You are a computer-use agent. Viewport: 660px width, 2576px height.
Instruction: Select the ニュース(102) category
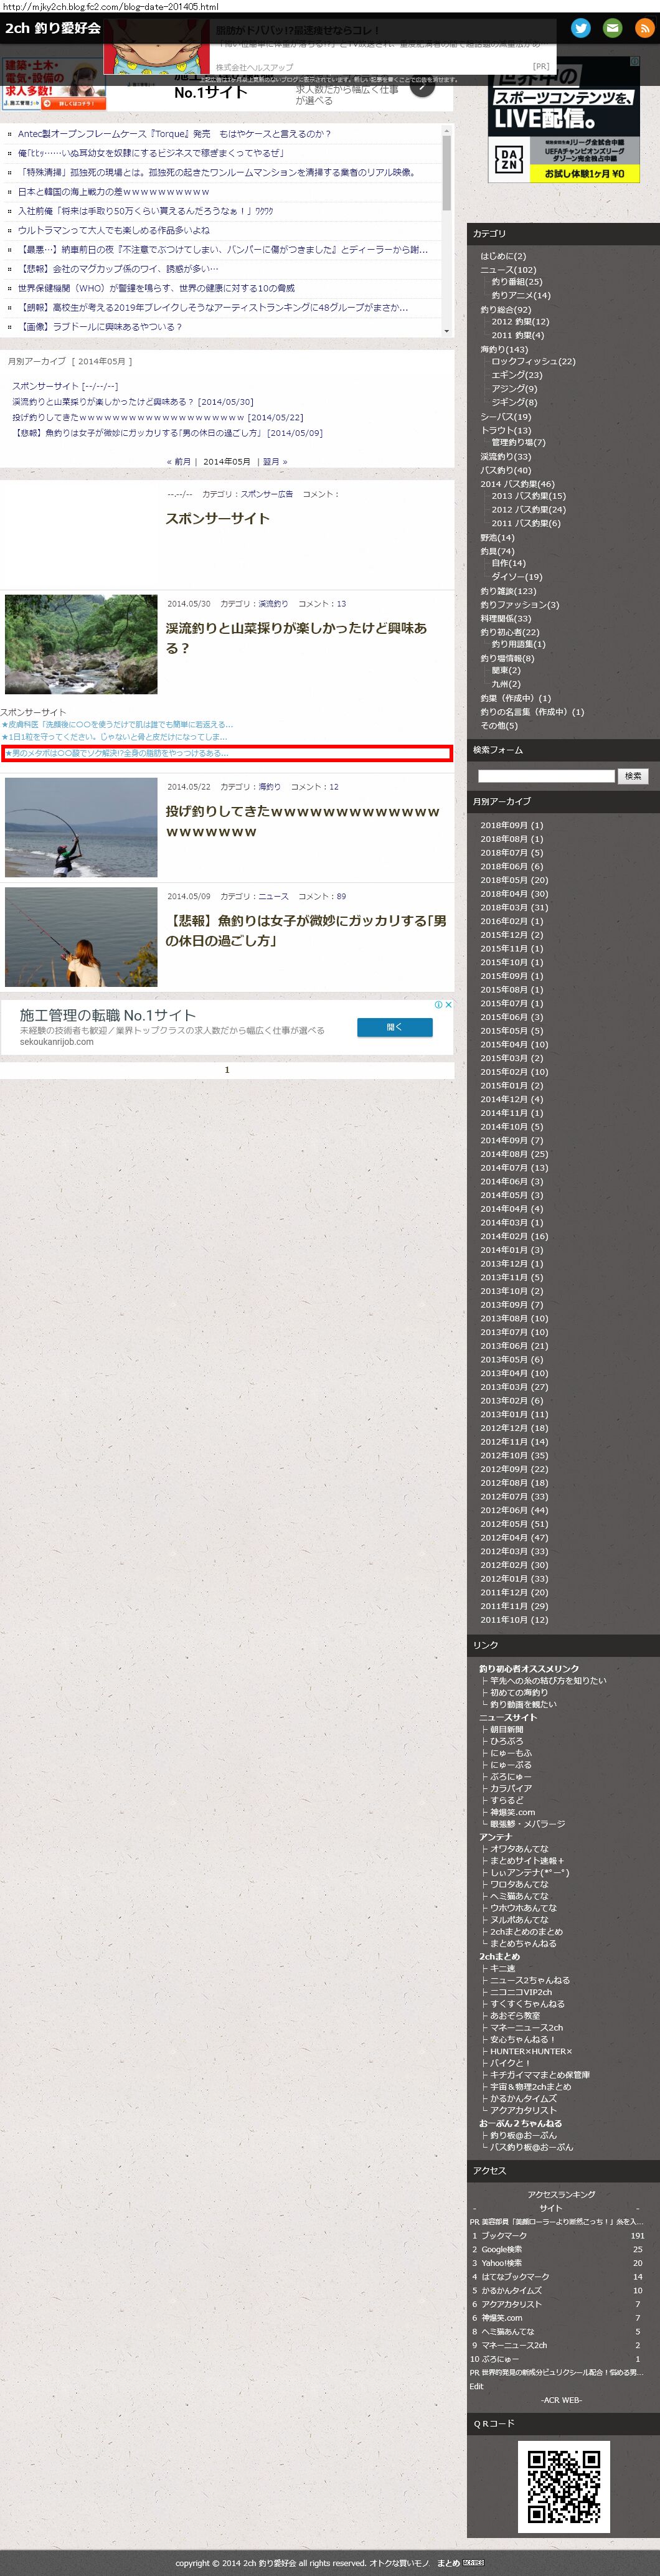508,270
